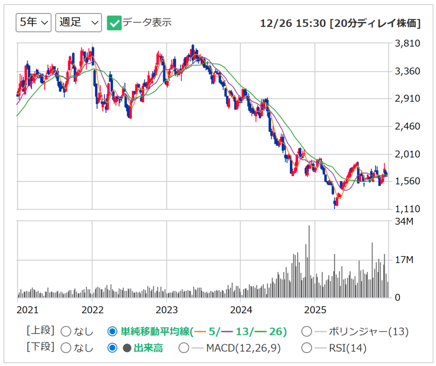This screenshot has width=436, height=366.
Task: Choose the MACD(12,26,9) radio button
Action: 184,348
